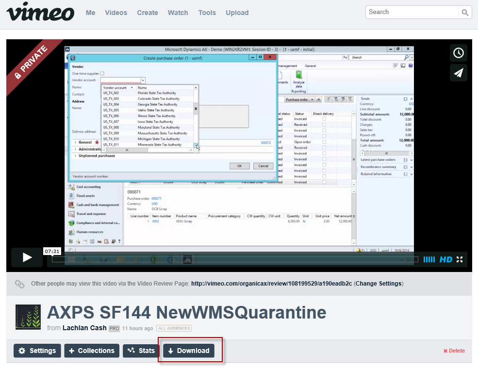Go to the Upload page
The image size is (478, 368).
point(237,13)
